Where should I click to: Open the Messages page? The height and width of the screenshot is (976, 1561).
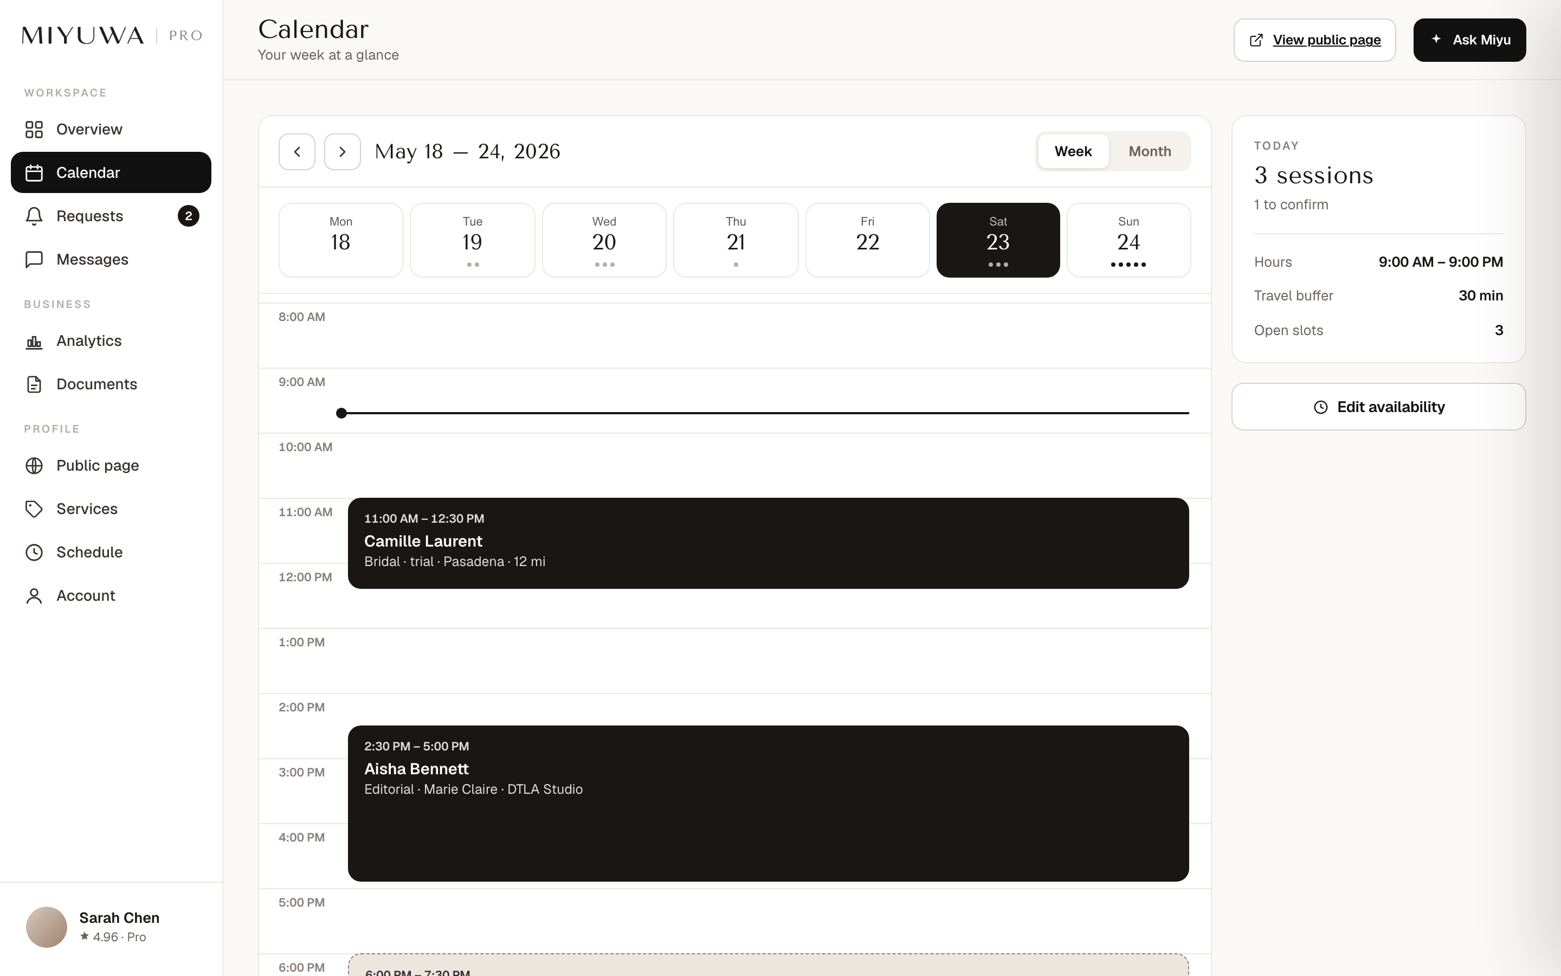pyautogui.click(x=111, y=259)
